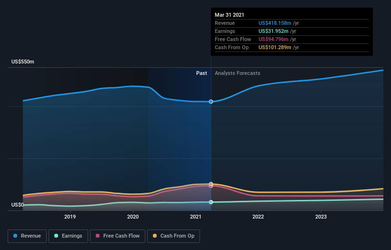This screenshot has width=391, height=250.
Task: Click the 2022 x-axis label
Action: [258, 217]
